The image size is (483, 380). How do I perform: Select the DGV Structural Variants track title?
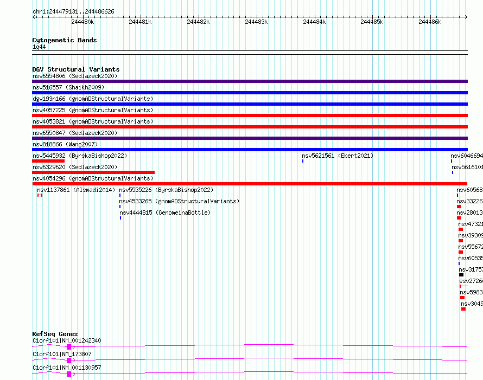(x=76, y=69)
